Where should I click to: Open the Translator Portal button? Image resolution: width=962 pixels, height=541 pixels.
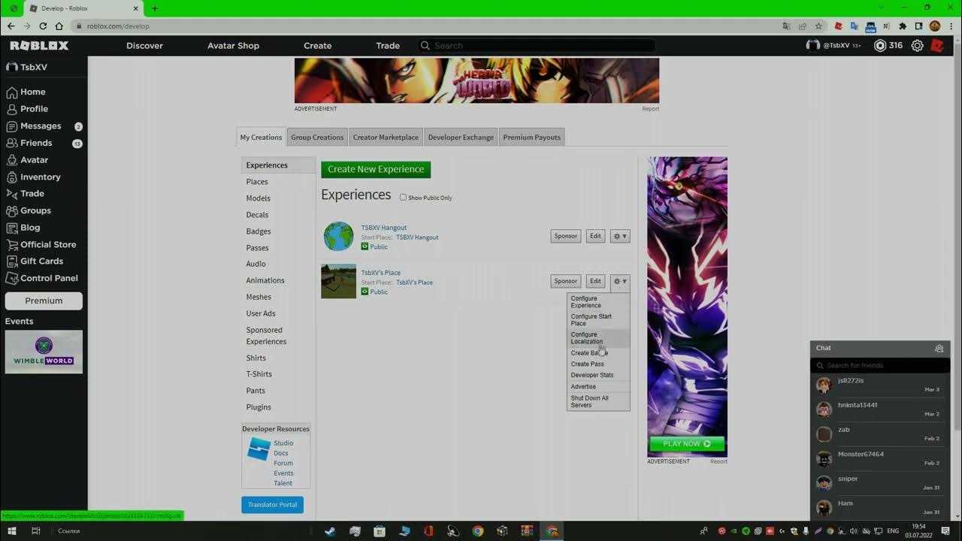pos(272,505)
